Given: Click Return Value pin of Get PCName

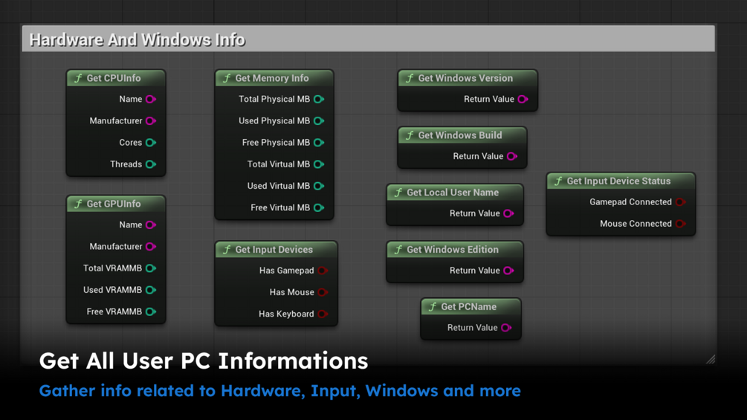Looking at the screenshot, I should pyautogui.click(x=506, y=328).
